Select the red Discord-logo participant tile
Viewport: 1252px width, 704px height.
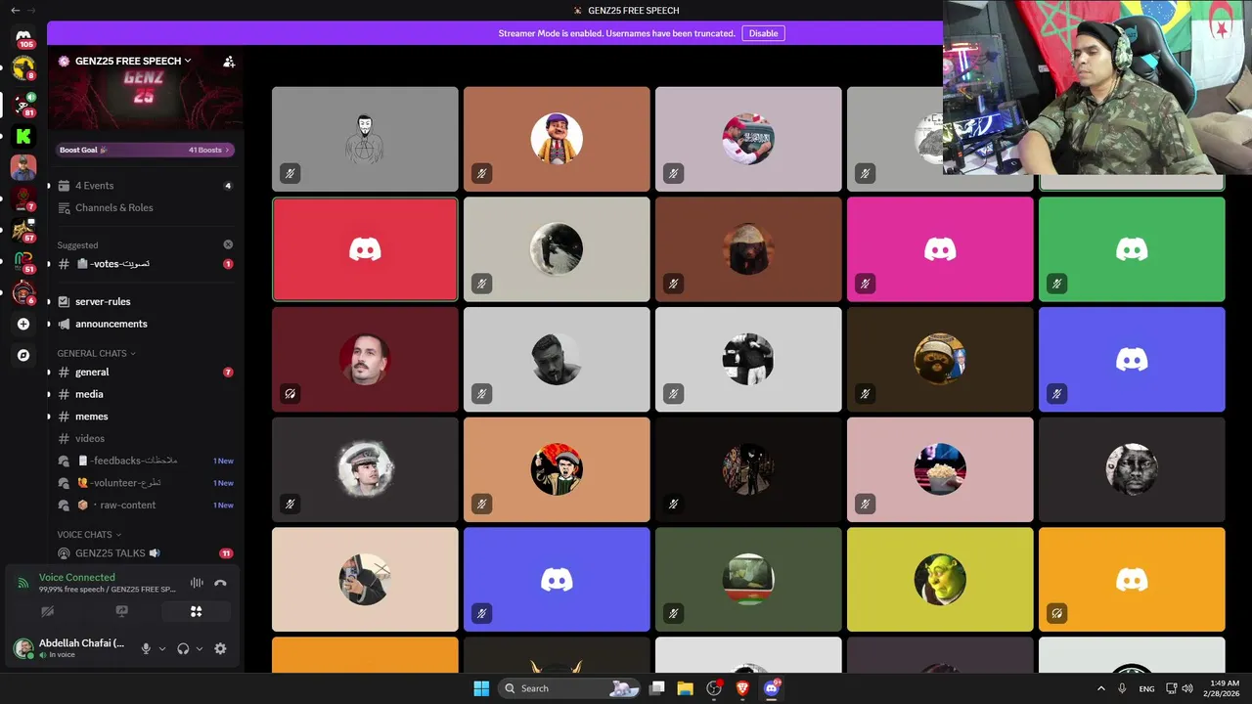(x=365, y=249)
